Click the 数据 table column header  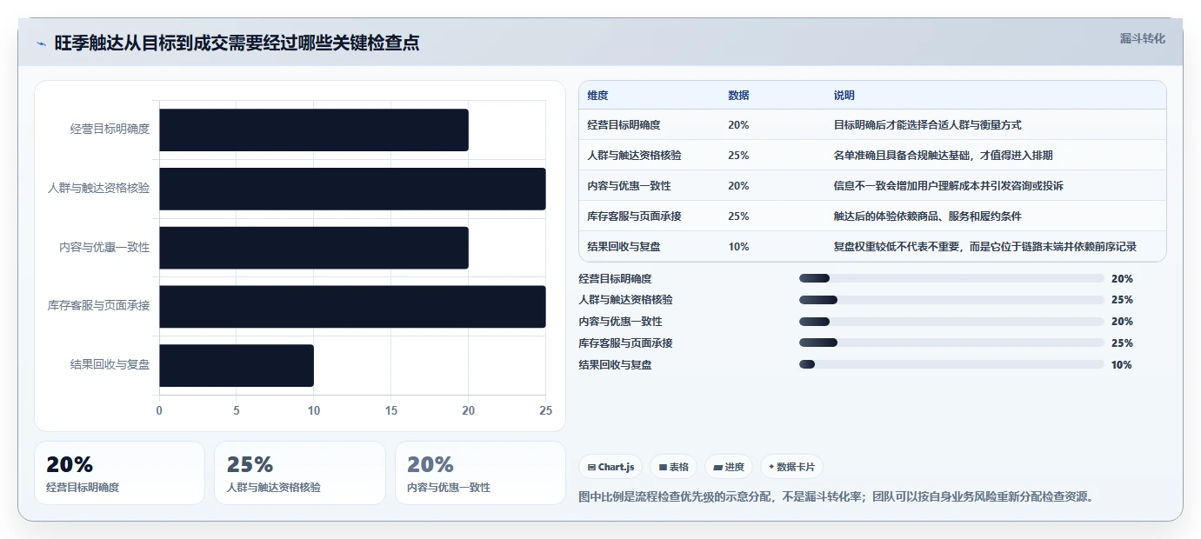pyautogui.click(x=738, y=96)
